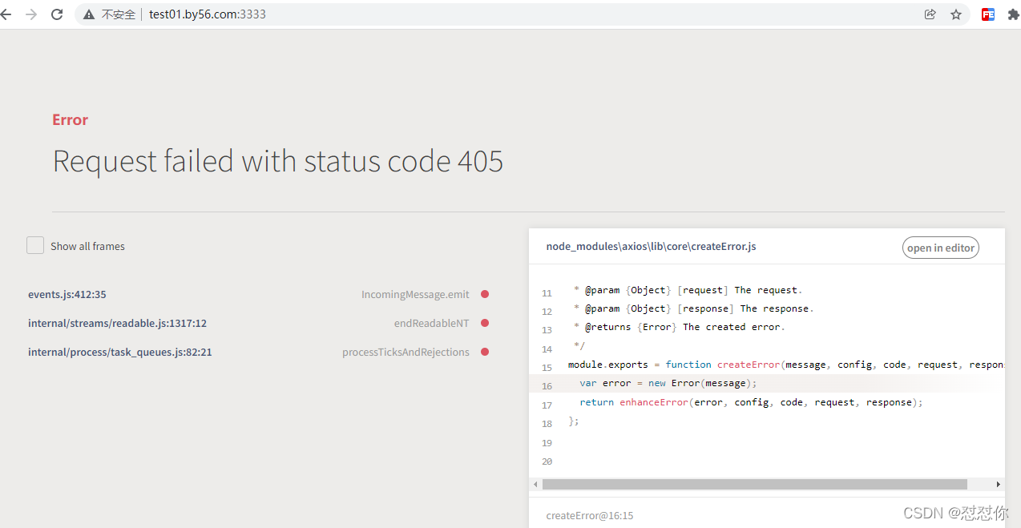Image resolution: width=1021 pixels, height=528 pixels.
Task: Click the 'endReadableNT' function name
Action: [431, 323]
